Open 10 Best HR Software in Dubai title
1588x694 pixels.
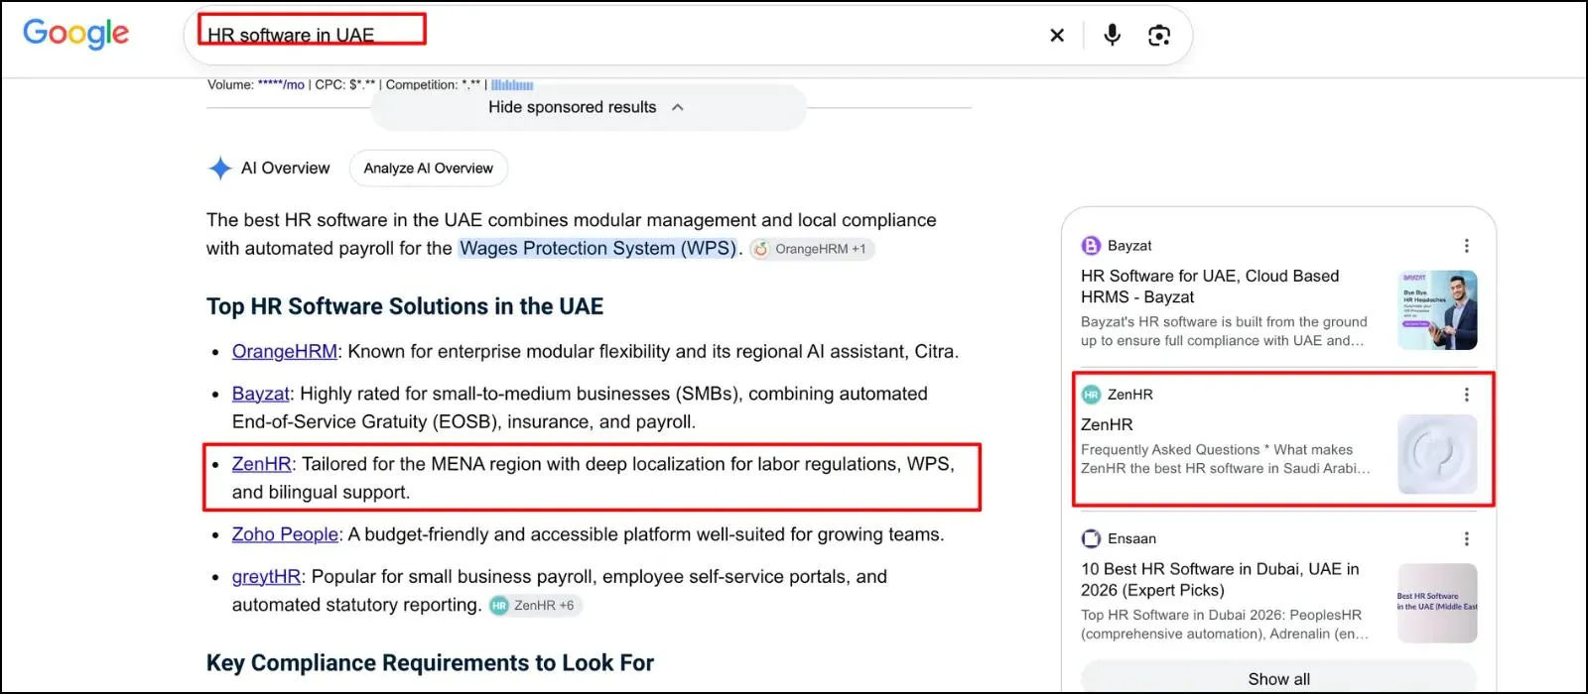point(1220,580)
